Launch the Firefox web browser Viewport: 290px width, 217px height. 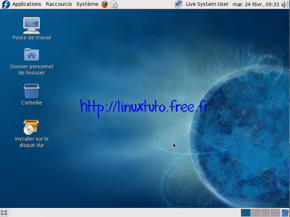105,4
